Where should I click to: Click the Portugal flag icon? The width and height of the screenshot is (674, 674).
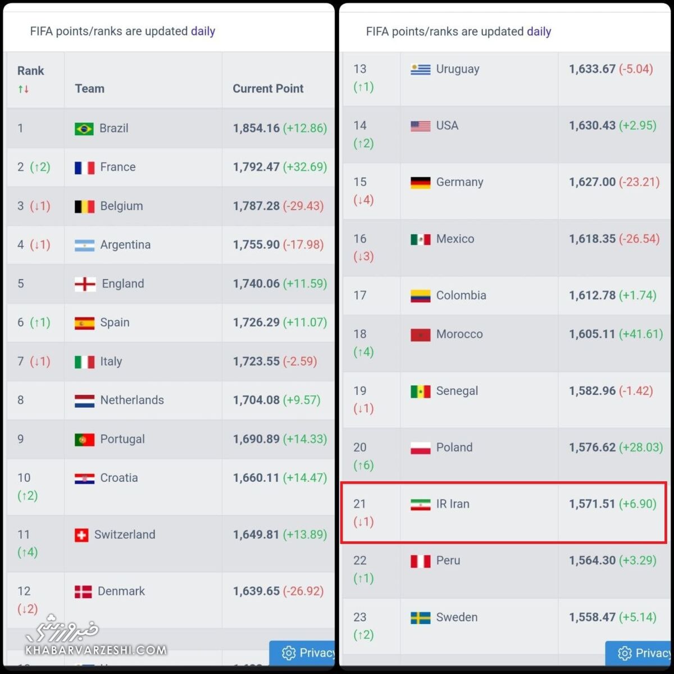(x=84, y=439)
